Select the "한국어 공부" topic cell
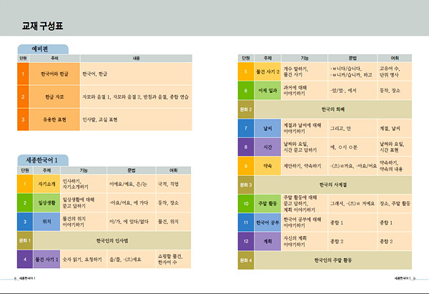 [267, 222]
